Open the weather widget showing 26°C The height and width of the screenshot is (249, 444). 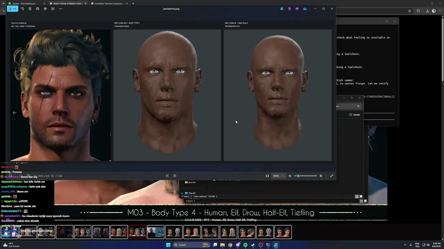pos(12,245)
